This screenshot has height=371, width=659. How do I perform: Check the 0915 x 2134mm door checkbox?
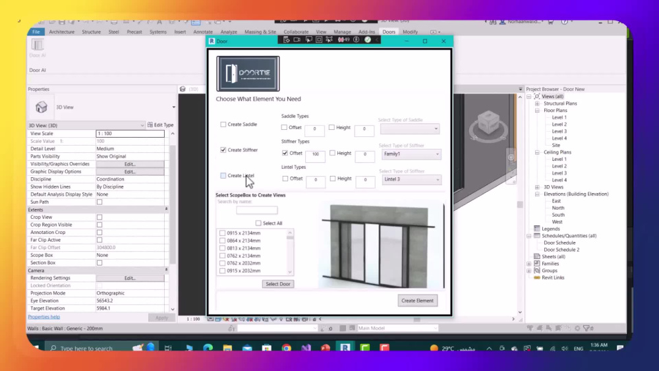click(222, 233)
